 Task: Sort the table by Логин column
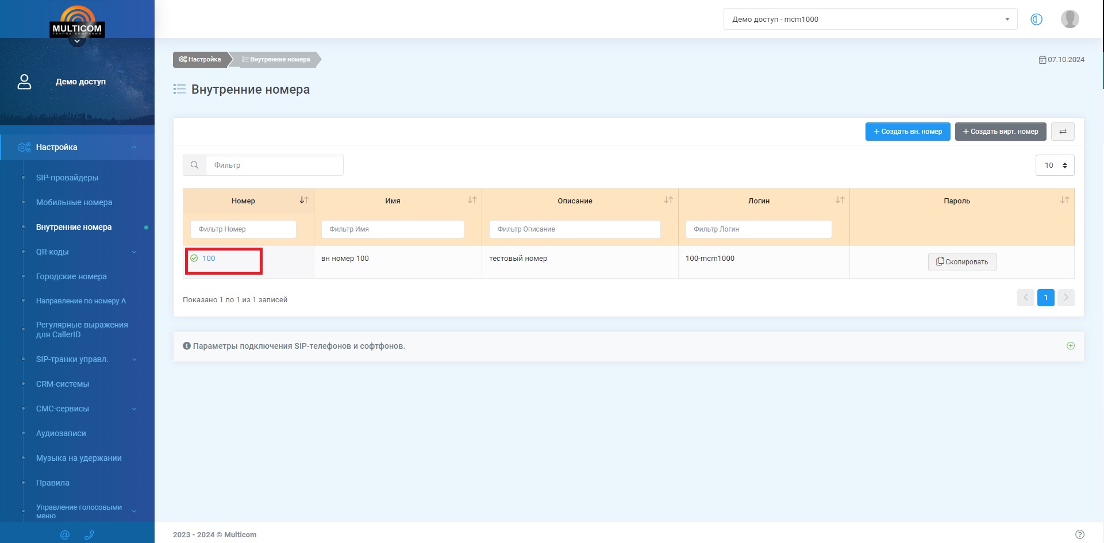point(840,200)
